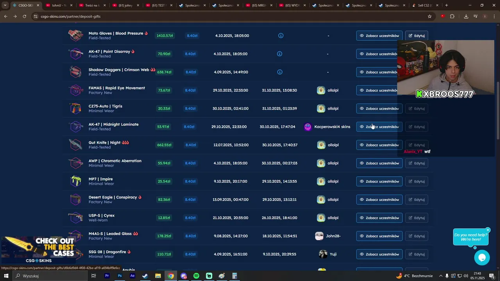The width and height of the screenshot is (500, 281).
Task: Click Edytuj button for MP7 Impire row
Action: pos(416,181)
